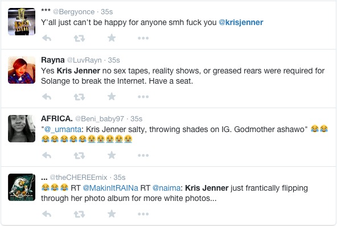
Task: Open the @_umanta mention link
Action: 63,130
